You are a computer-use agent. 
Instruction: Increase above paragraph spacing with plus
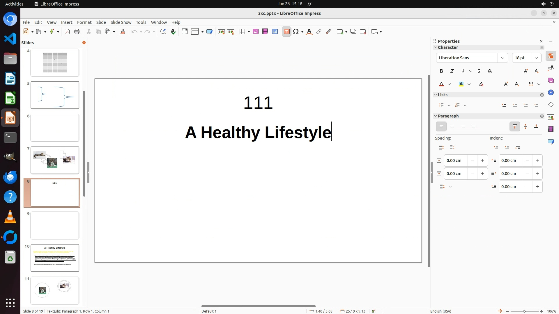point(482,160)
